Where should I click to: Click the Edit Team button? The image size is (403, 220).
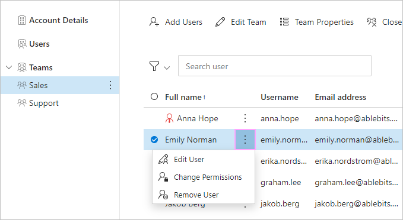click(240, 22)
